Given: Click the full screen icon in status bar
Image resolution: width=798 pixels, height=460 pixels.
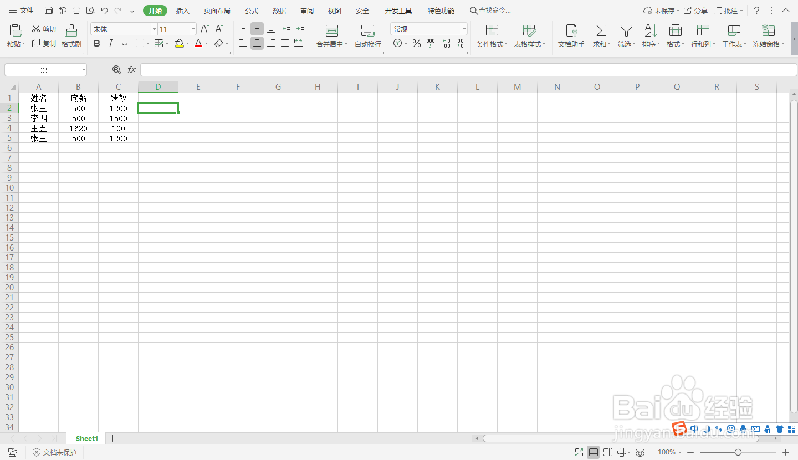Looking at the screenshot, I should 579,452.
